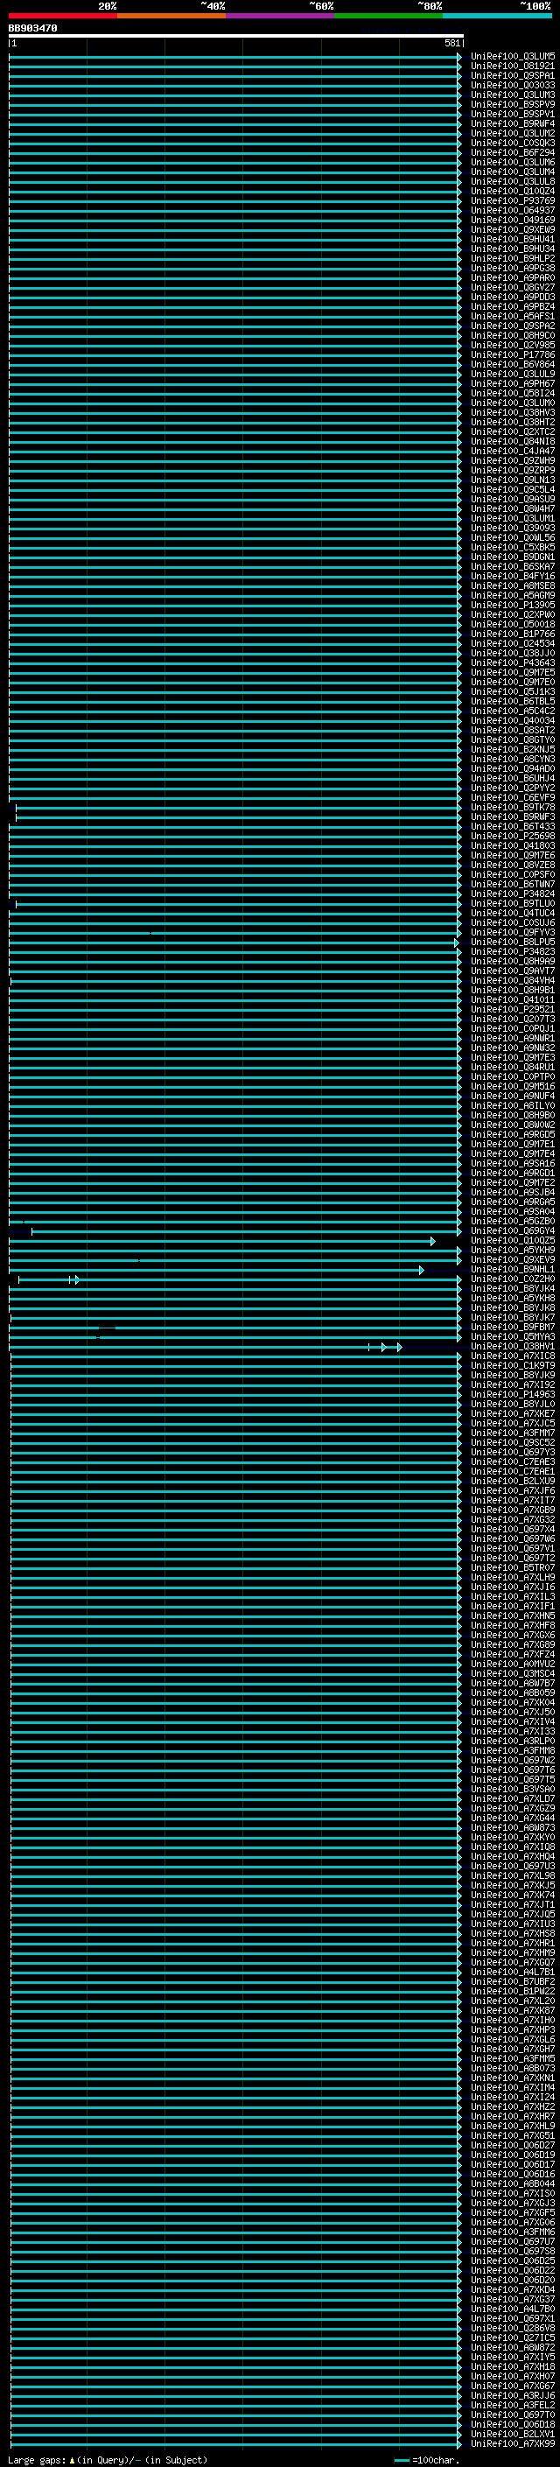Click hit label UniRef100_B8LPU5
The height and width of the screenshot is (2467, 560).
[513, 943]
